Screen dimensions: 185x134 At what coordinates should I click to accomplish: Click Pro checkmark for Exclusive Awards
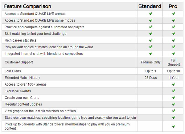[x=174, y=91]
